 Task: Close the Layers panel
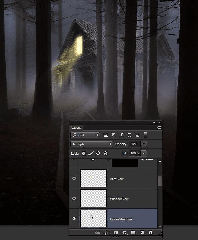coord(160,122)
